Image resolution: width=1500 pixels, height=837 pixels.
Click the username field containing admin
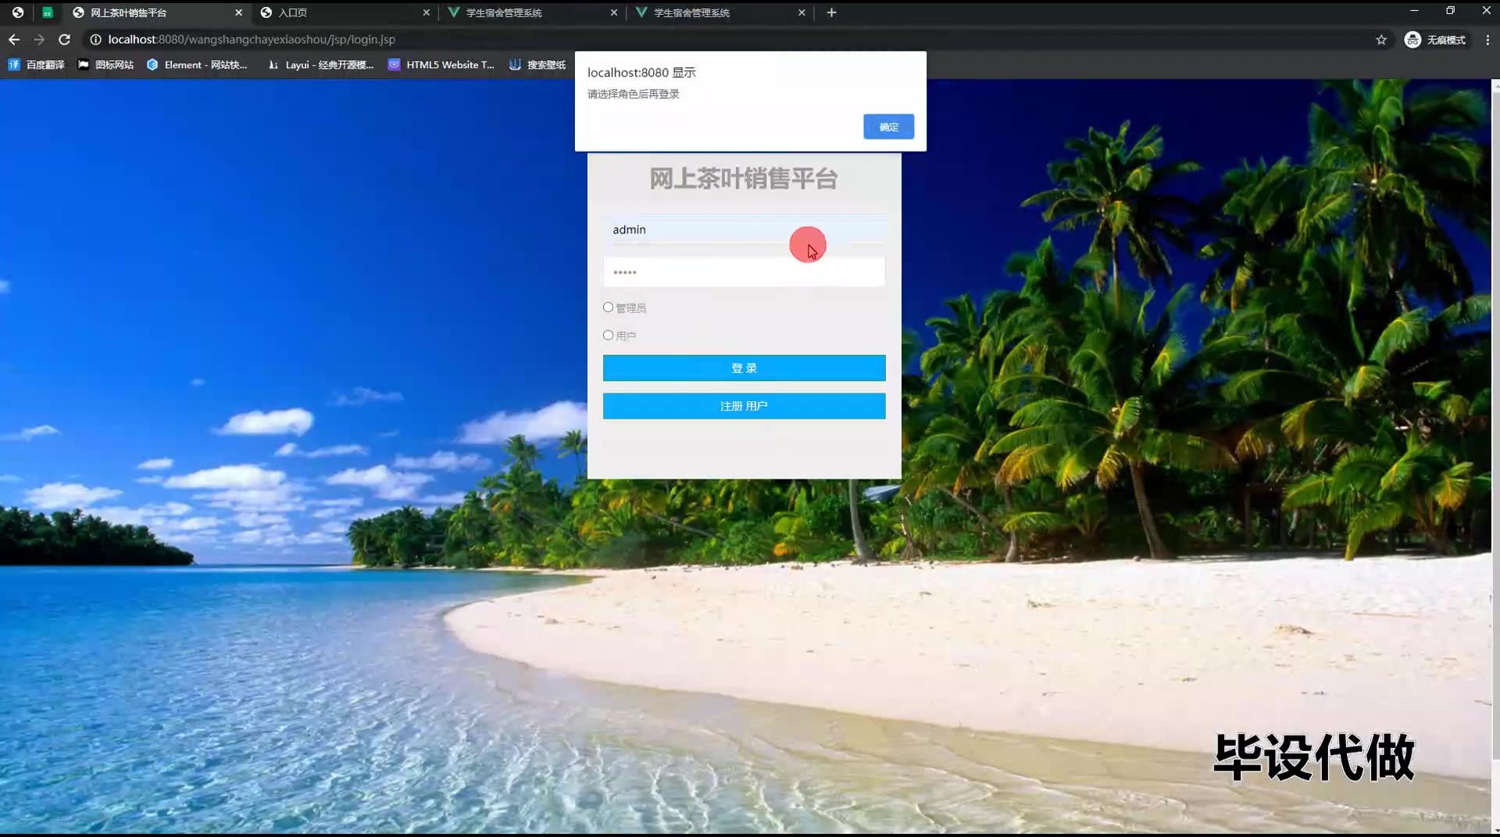pyautogui.click(x=744, y=230)
